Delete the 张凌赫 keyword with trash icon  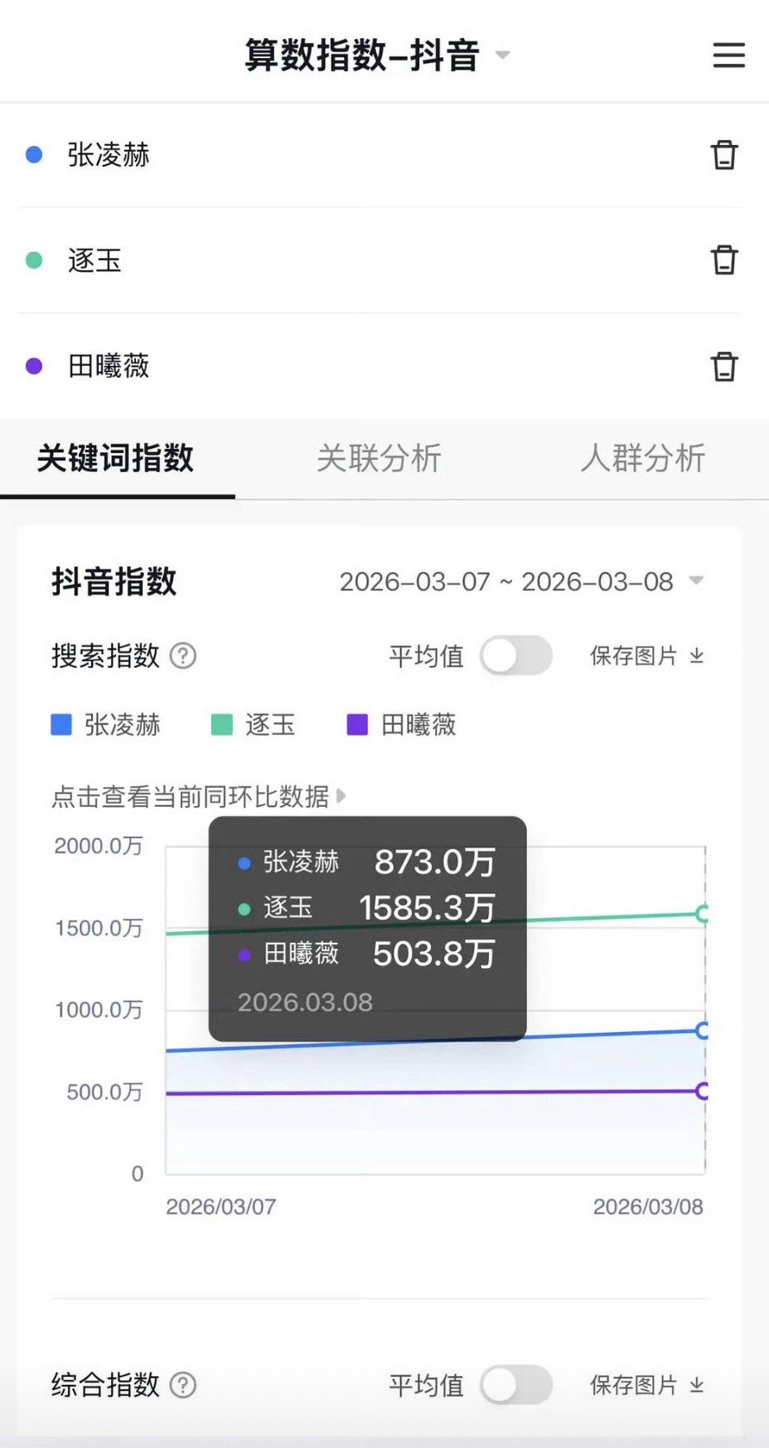click(x=724, y=155)
